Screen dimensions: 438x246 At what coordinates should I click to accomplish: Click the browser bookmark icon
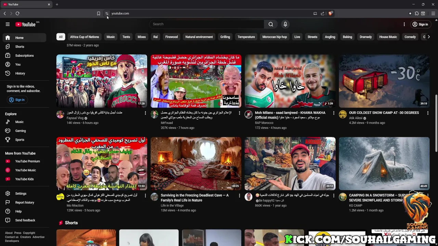(x=99, y=13)
